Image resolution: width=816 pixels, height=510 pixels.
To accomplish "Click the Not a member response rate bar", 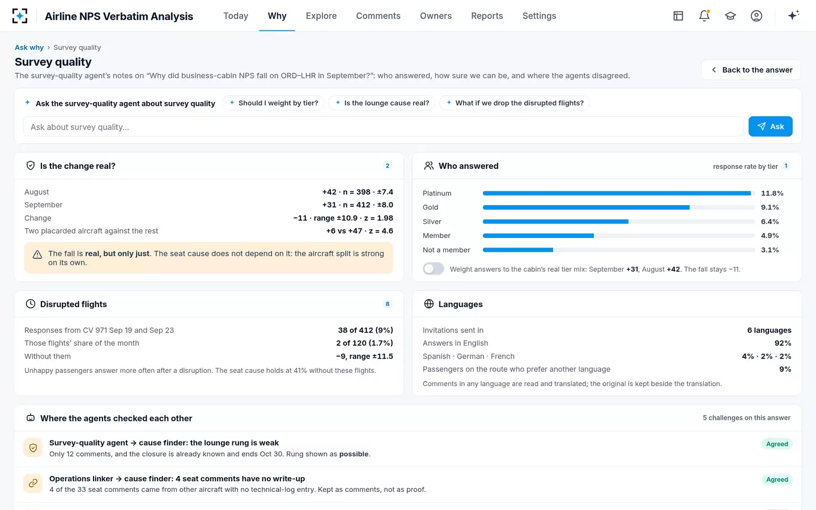I will point(619,250).
